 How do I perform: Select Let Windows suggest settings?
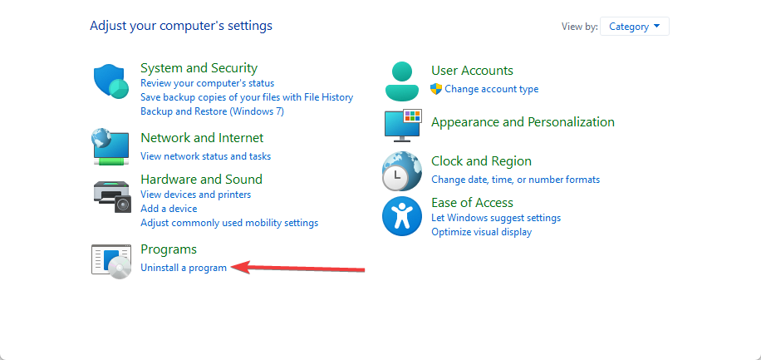tap(496, 218)
